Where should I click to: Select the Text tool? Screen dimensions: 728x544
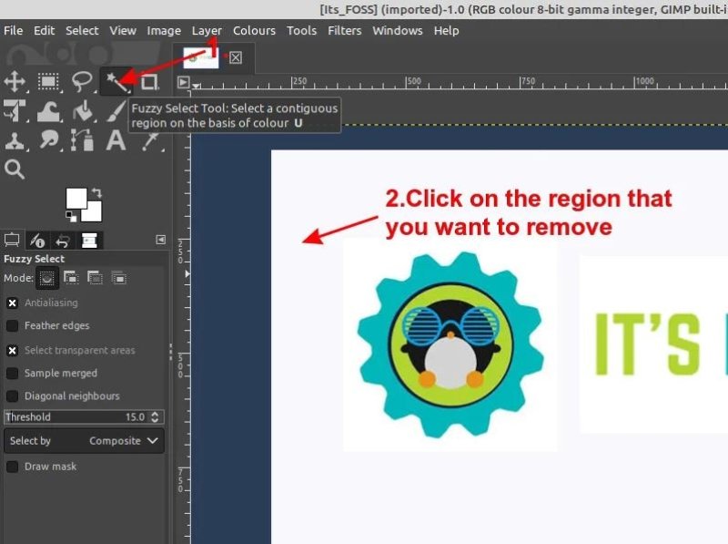[116, 140]
